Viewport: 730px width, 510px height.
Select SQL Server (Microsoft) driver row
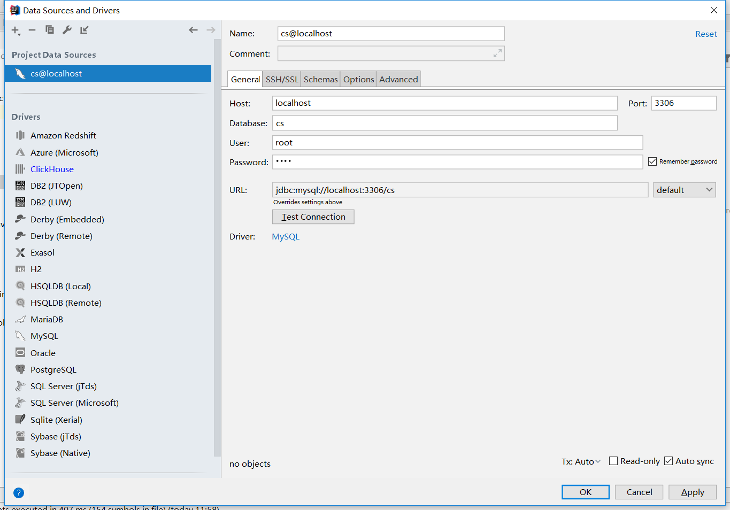[x=108, y=403]
